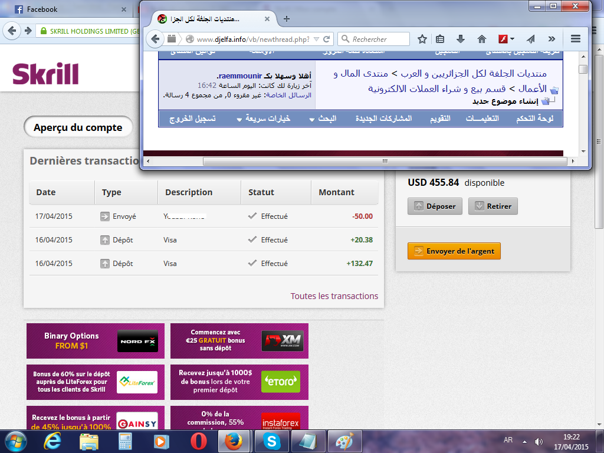This screenshot has height=453, width=604.
Task: Close the djelfa forum tab
Action: click(x=267, y=19)
